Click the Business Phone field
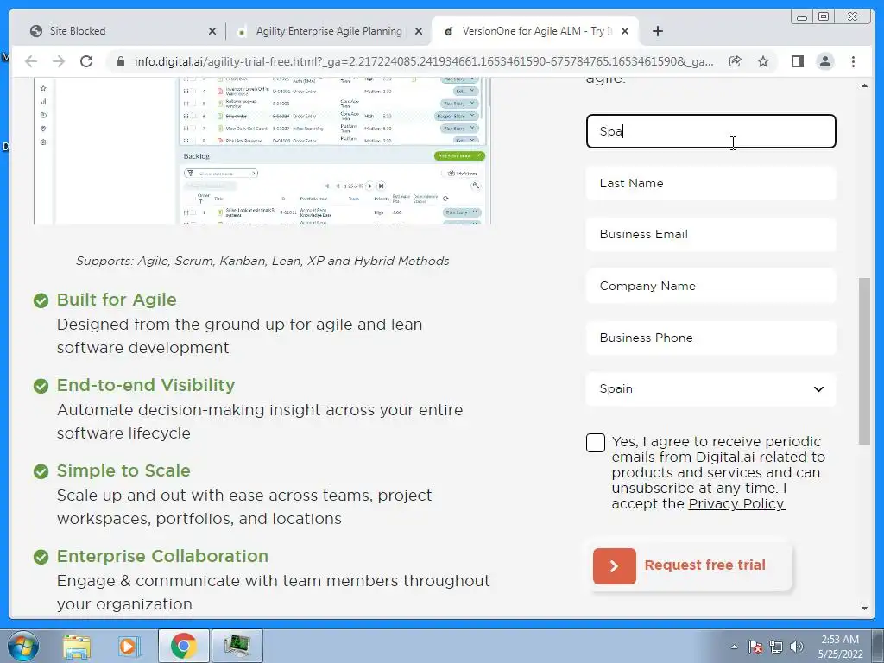The image size is (884, 663). (711, 338)
